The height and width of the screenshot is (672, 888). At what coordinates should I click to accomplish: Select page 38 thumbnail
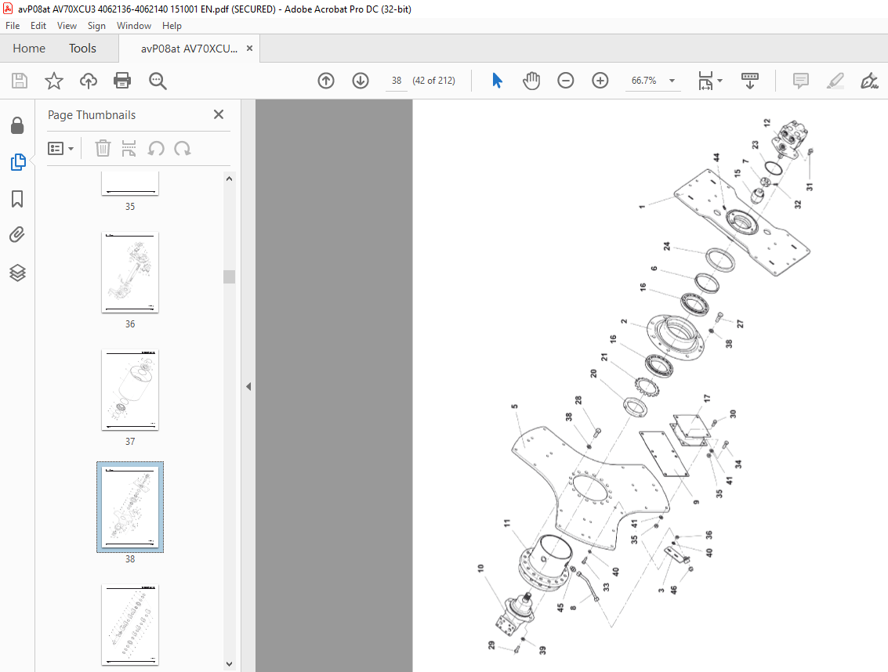(x=130, y=507)
